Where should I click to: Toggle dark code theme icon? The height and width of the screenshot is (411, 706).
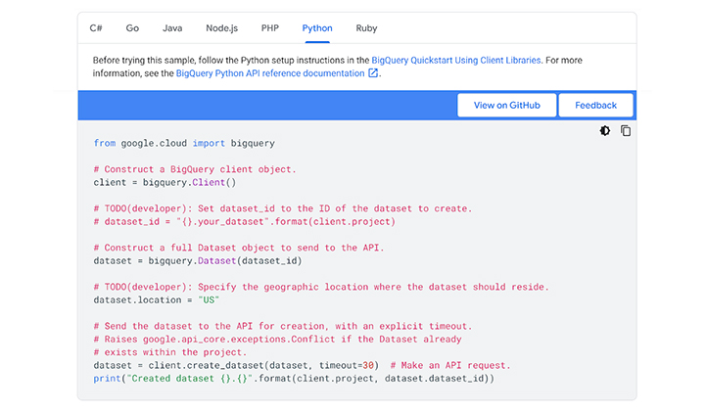pyautogui.click(x=605, y=131)
